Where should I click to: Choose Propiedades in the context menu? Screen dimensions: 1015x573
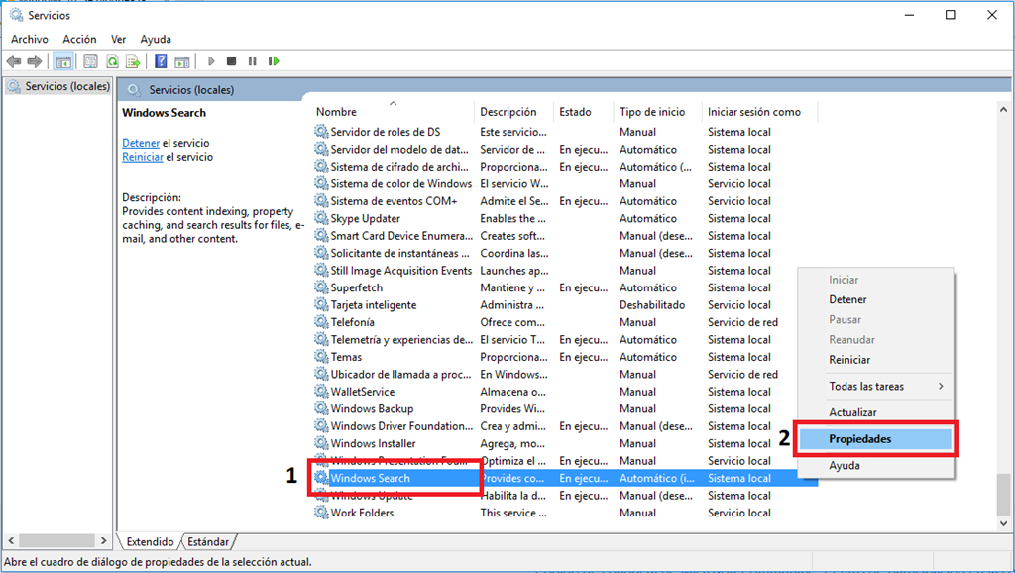tap(875, 439)
